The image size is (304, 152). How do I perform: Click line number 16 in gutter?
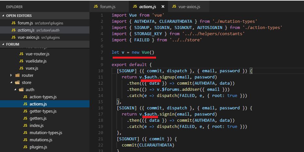101,108
